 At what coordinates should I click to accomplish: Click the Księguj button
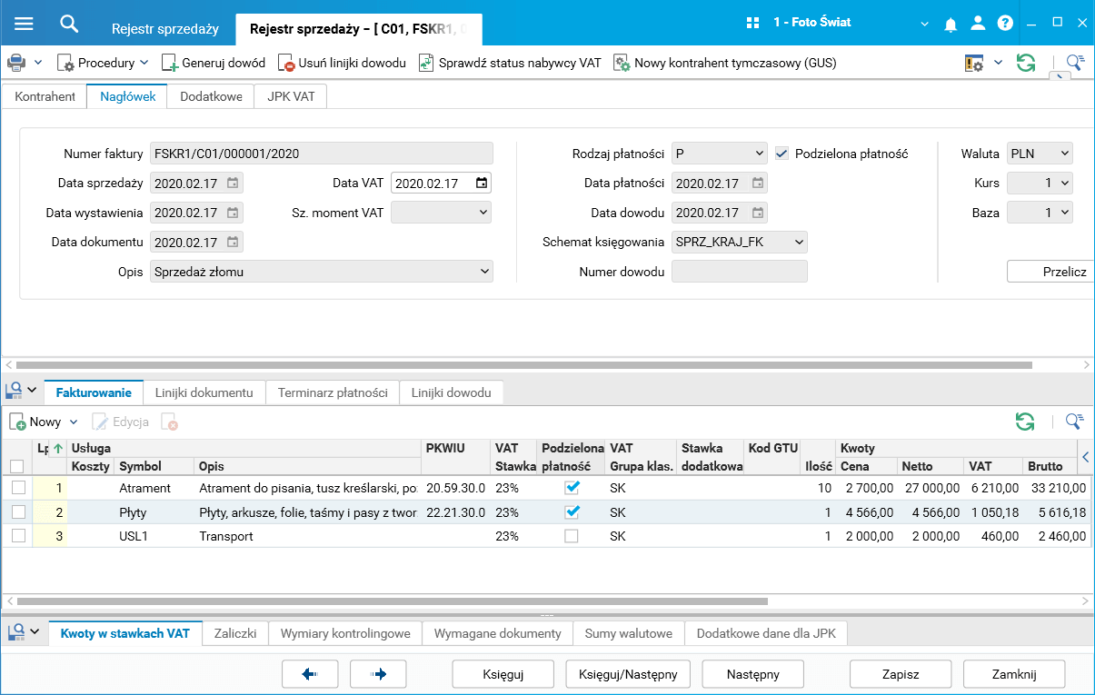503,674
